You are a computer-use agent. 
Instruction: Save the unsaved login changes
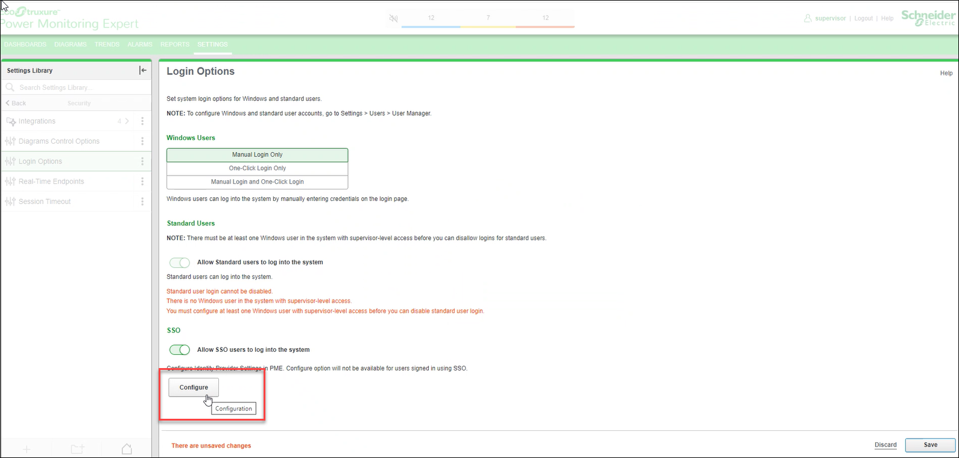coord(930,445)
